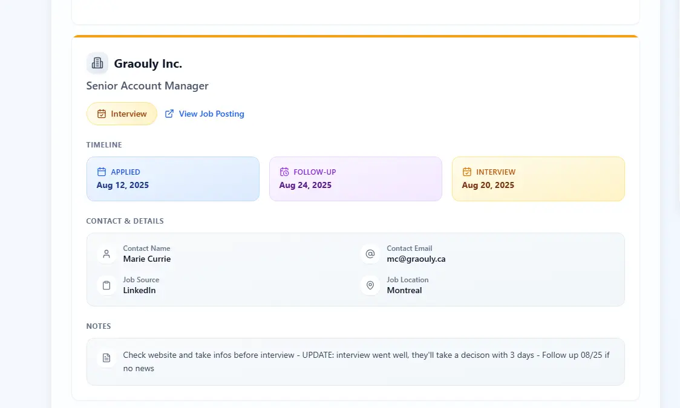Viewport: 680px width, 408px height.
Task: Click the job location value Montreal
Action: click(x=404, y=291)
